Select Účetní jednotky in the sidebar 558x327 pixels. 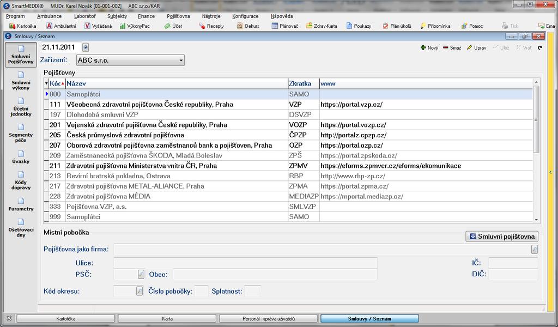pos(21,107)
